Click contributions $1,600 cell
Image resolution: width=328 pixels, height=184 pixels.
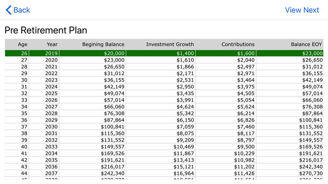pos(226,53)
